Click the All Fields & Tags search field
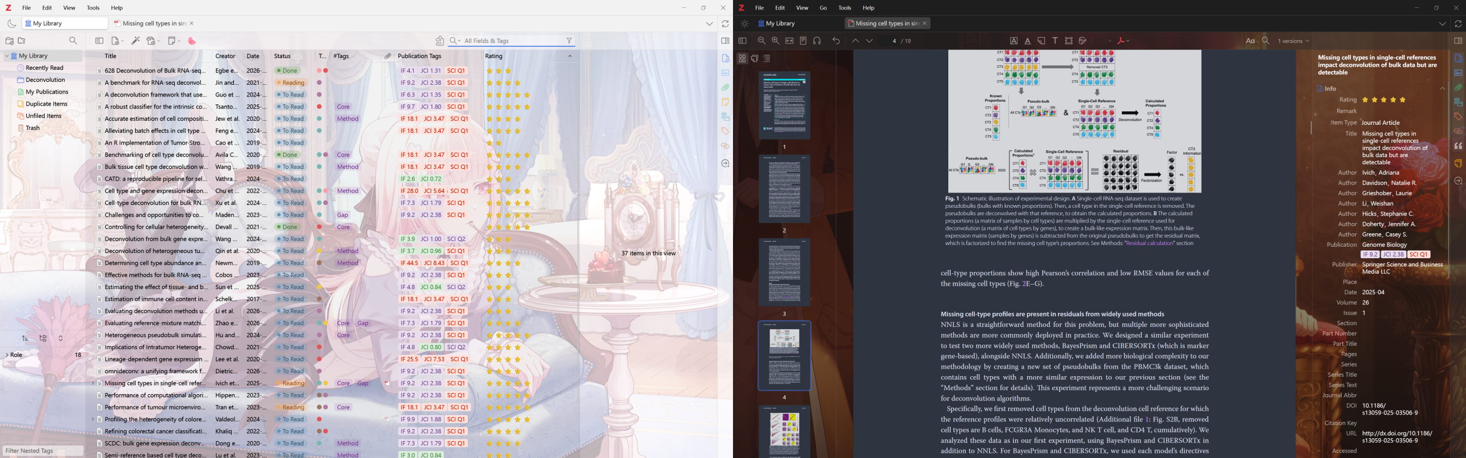Viewport: 1466px width, 458px height. click(x=511, y=41)
